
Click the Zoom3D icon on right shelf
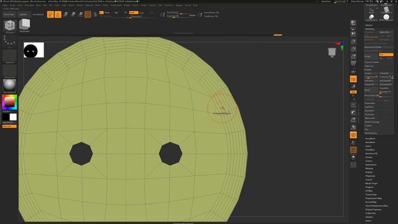coord(353,119)
